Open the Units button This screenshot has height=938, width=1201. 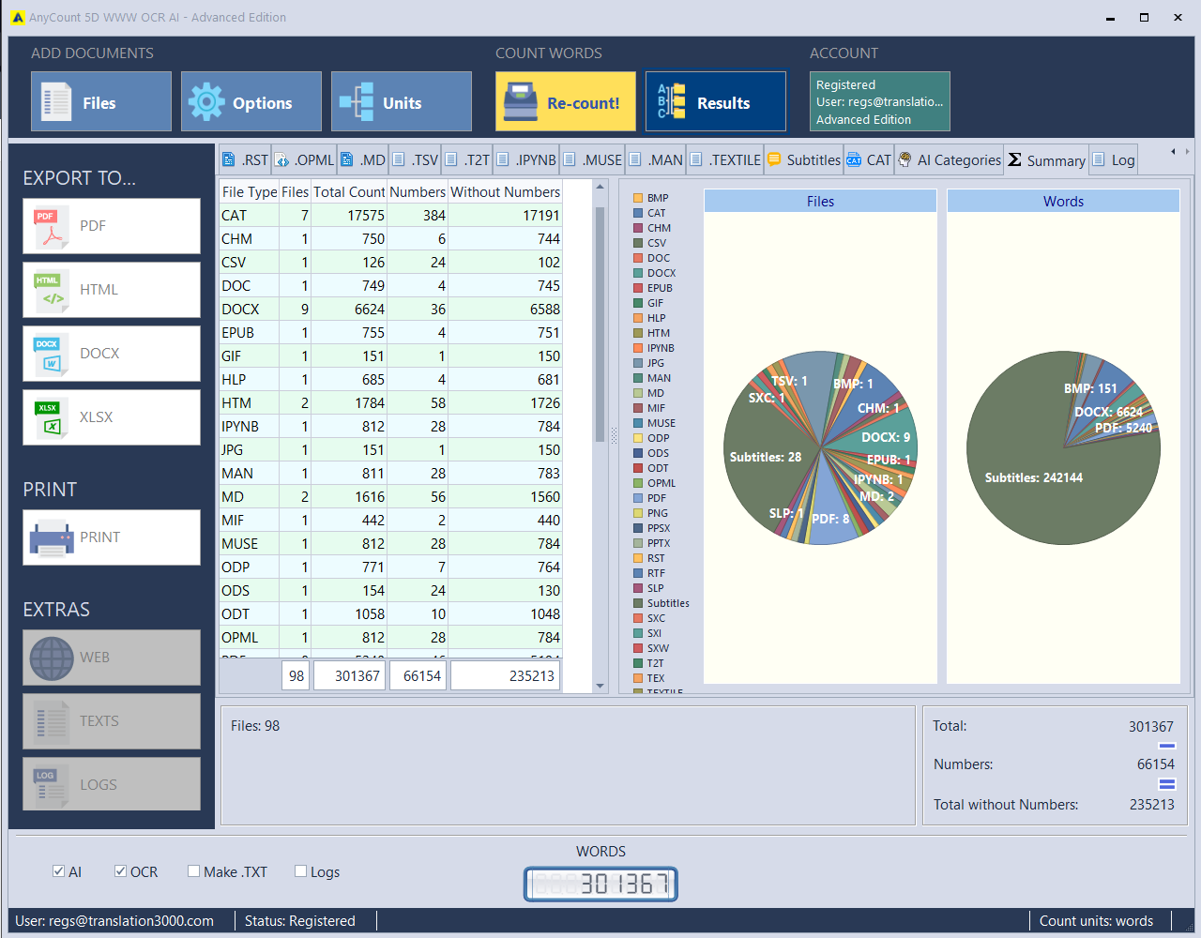(402, 101)
